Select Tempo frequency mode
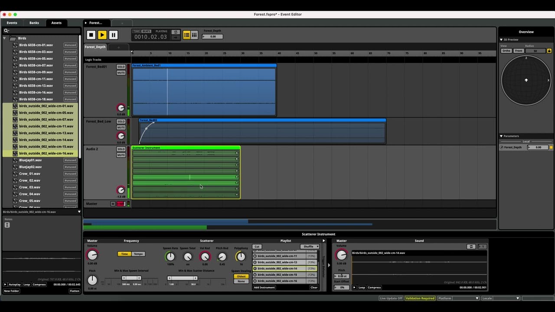Image resolution: width=555 pixels, height=312 pixels. tap(138, 254)
